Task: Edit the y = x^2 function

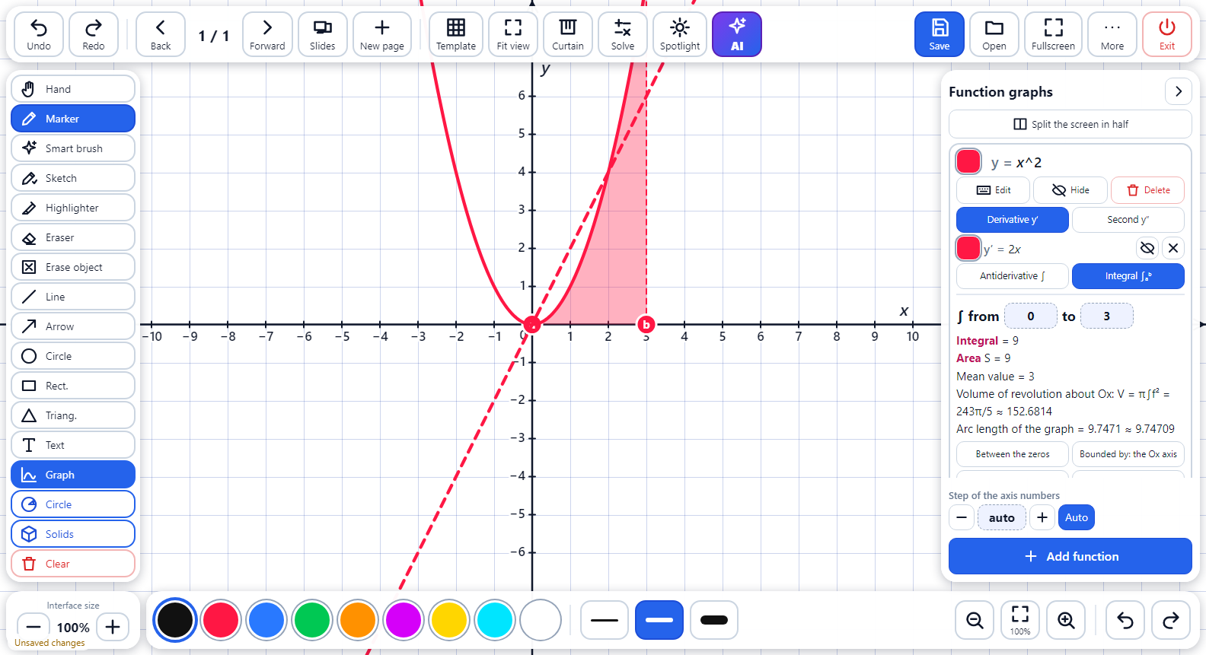Action: point(994,190)
